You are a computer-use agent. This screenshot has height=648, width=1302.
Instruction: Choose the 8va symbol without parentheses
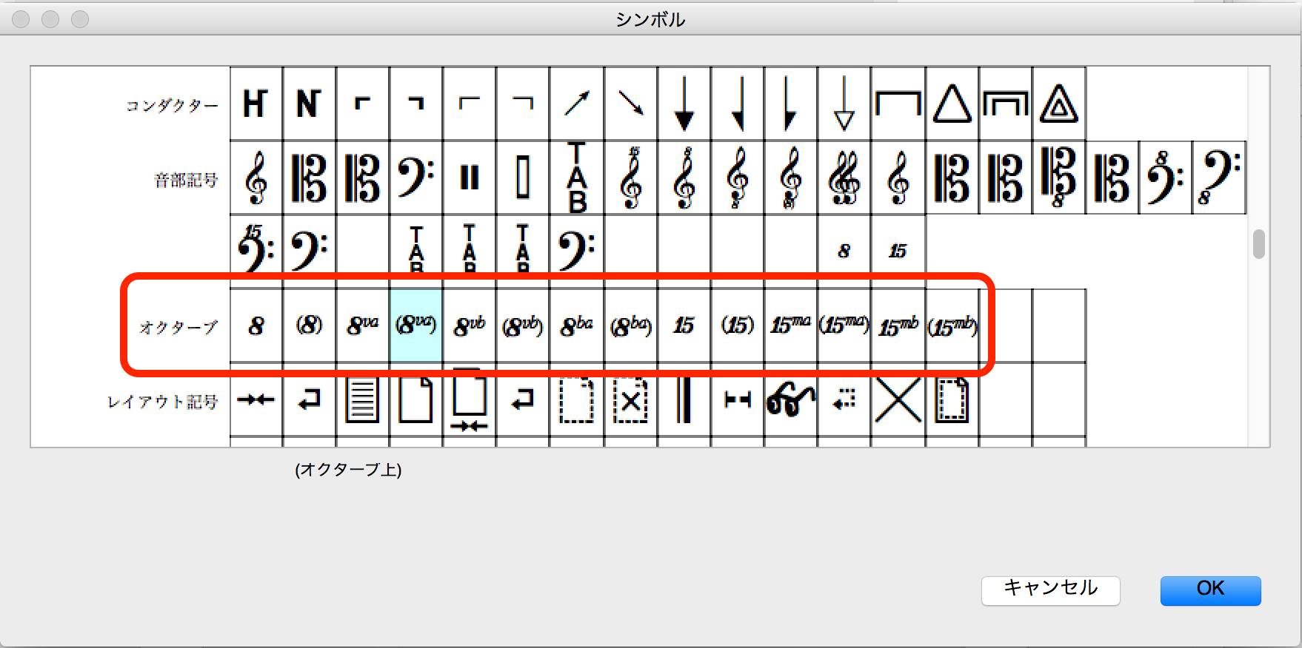pyautogui.click(x=362, y=325)
